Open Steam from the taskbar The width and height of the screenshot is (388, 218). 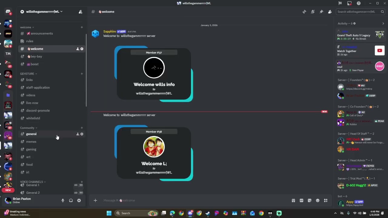pyautogui.click(x=208, y=213)
